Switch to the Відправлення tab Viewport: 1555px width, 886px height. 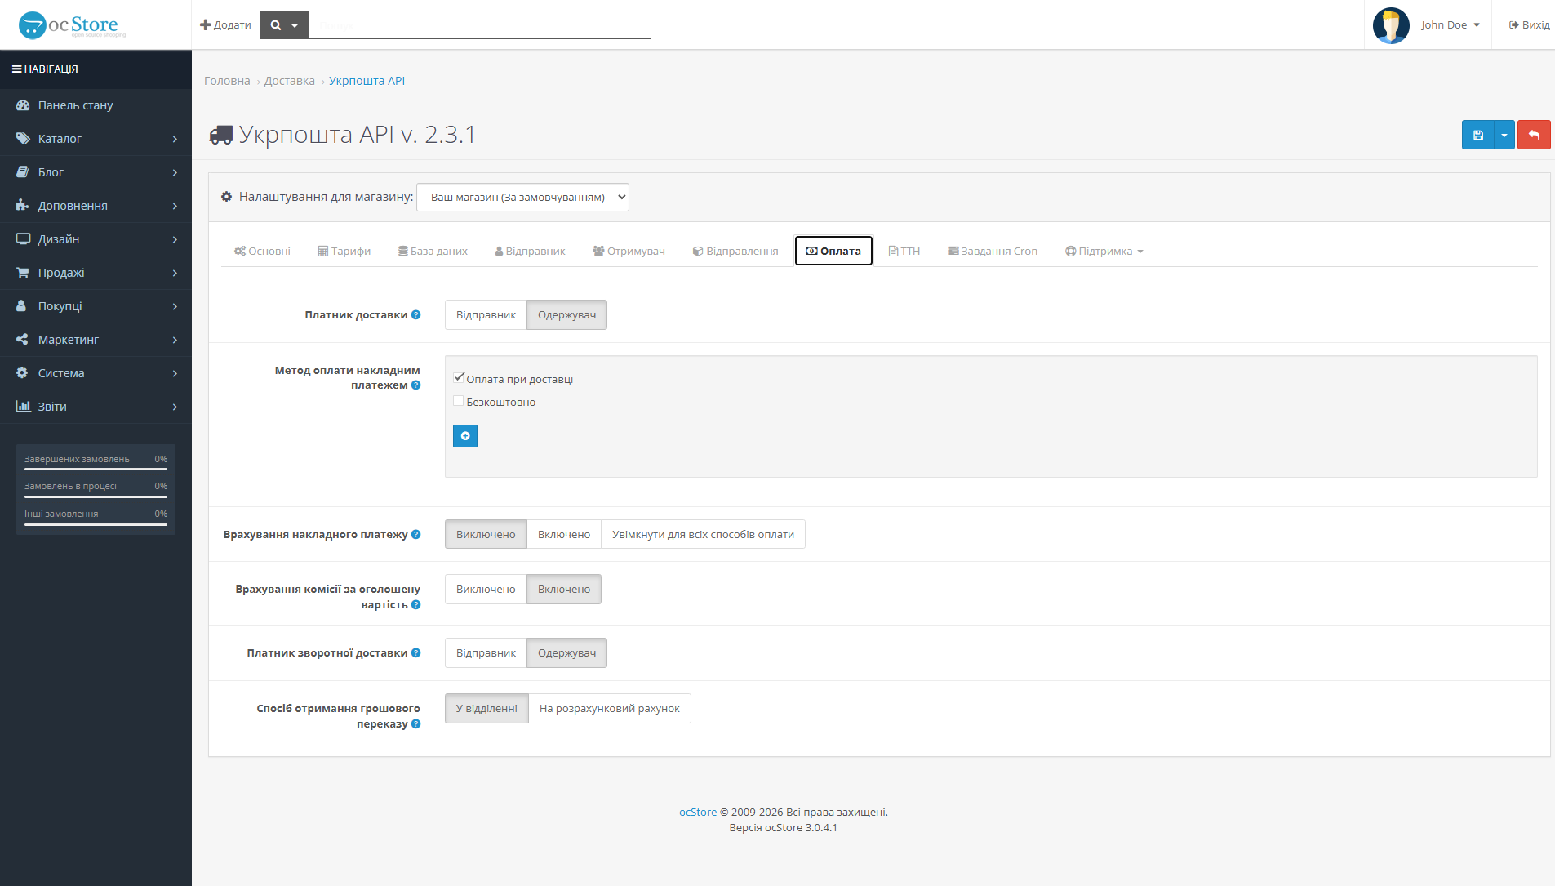[735, 252]
